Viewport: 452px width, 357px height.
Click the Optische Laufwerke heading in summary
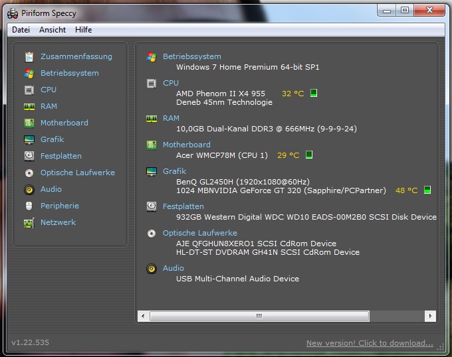[200, 233]
